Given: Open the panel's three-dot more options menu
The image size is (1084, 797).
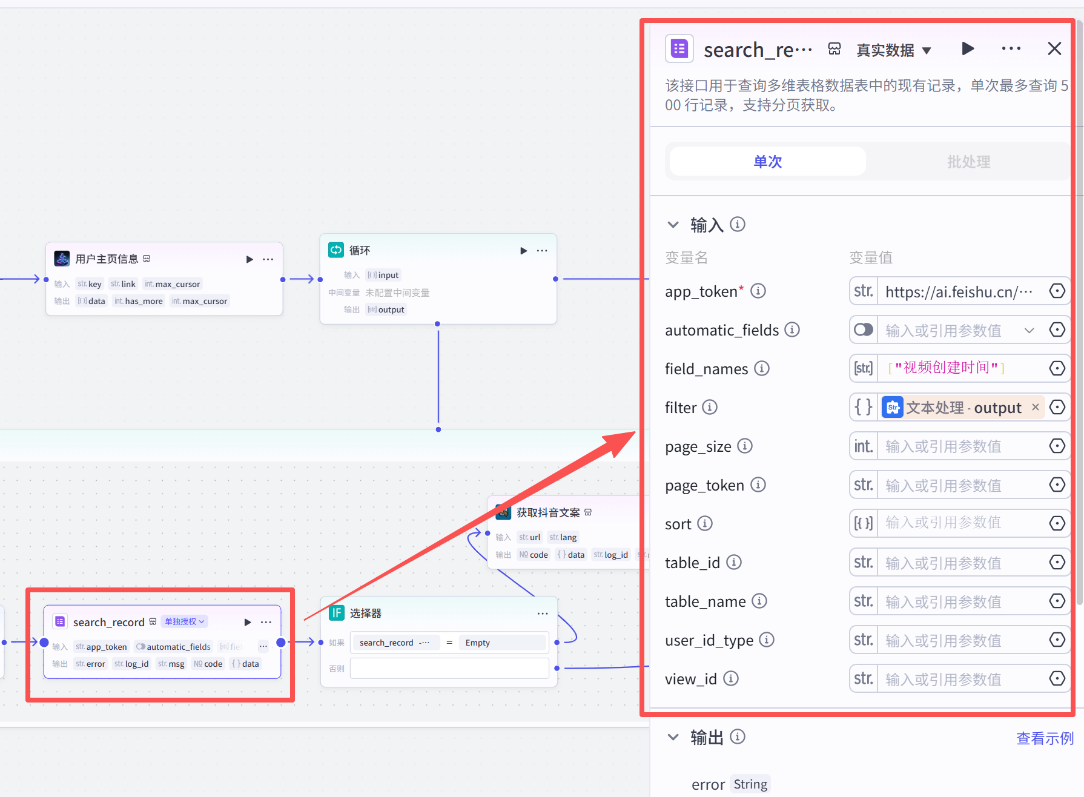Looking at the screenshot, I should click(1011, 49).
